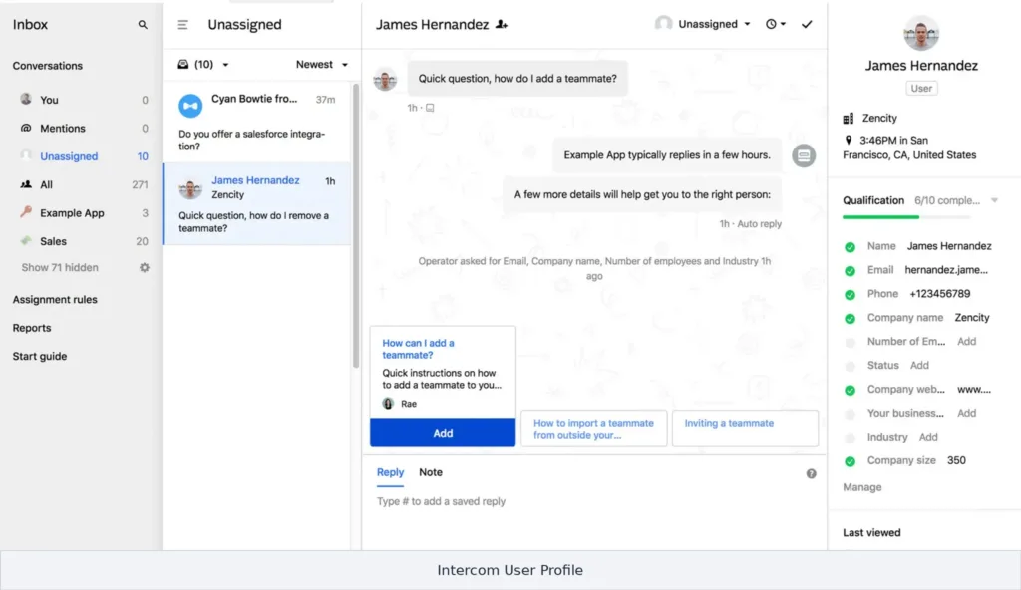The image size is (1021, 590).
Task: Expand the Qualification section arrow
Action: (994, 200)
